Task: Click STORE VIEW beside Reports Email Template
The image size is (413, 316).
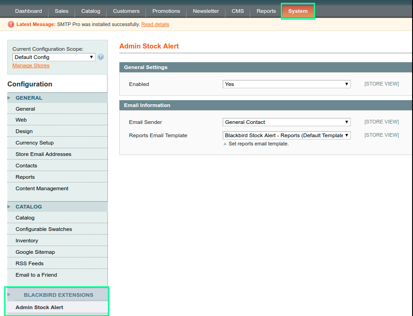Action: (381, 135)
